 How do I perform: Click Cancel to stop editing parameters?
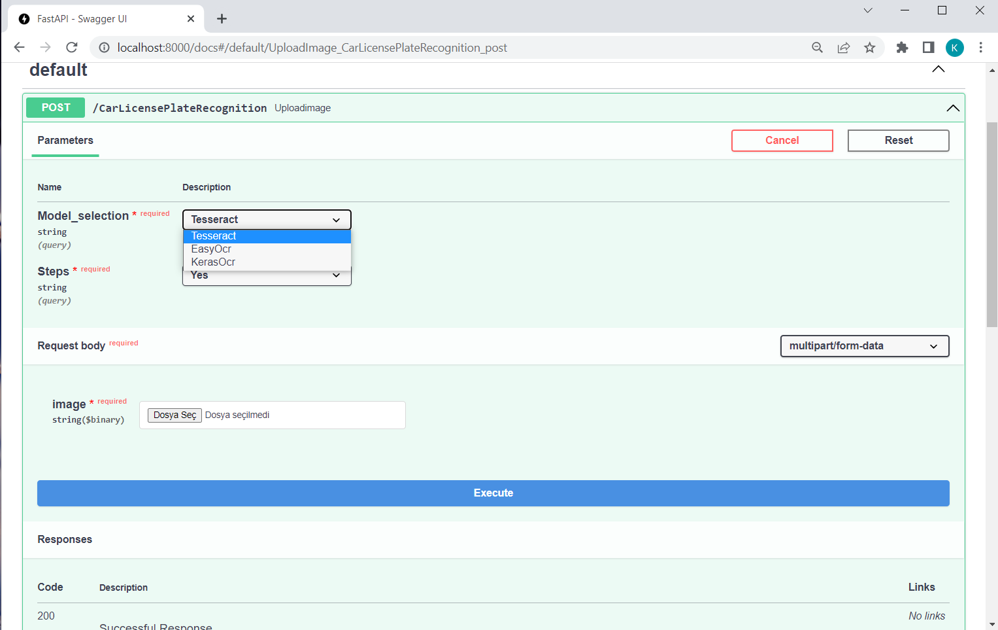pyautogui.click(x=782, y=140)
